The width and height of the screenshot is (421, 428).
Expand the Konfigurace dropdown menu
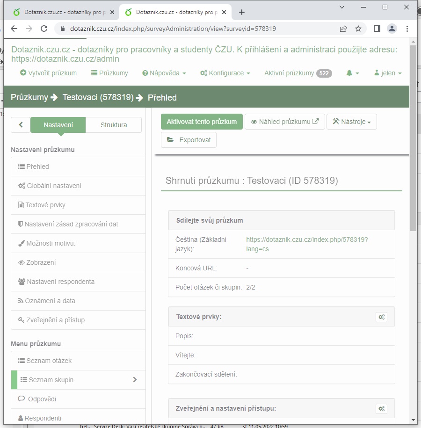click(x=225, y=73)
